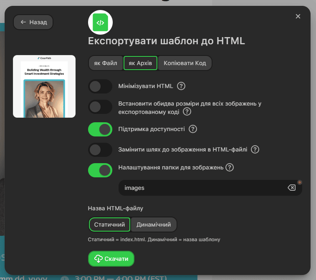316x280 pixels.
Task: Close the export dialog with X
Action: click(x=298, y=16)
